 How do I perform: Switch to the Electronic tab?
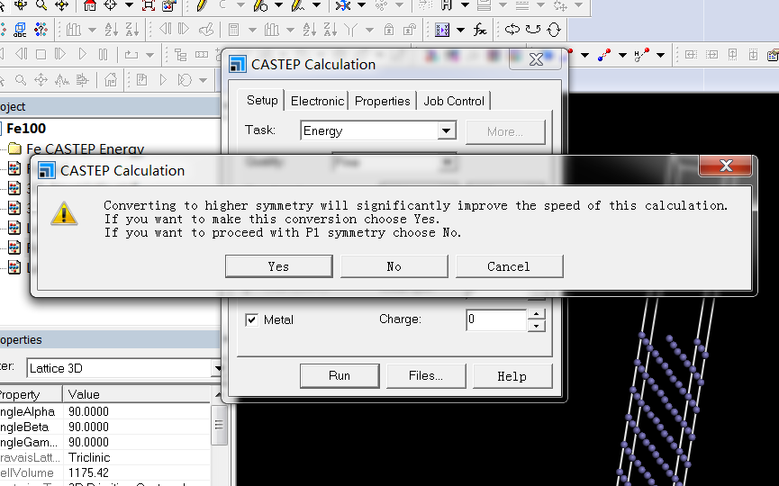(x=317, y=102)
